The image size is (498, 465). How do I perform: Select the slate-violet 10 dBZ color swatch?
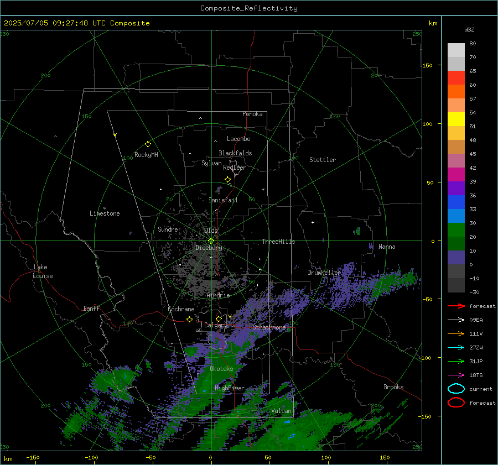[456, 258]
